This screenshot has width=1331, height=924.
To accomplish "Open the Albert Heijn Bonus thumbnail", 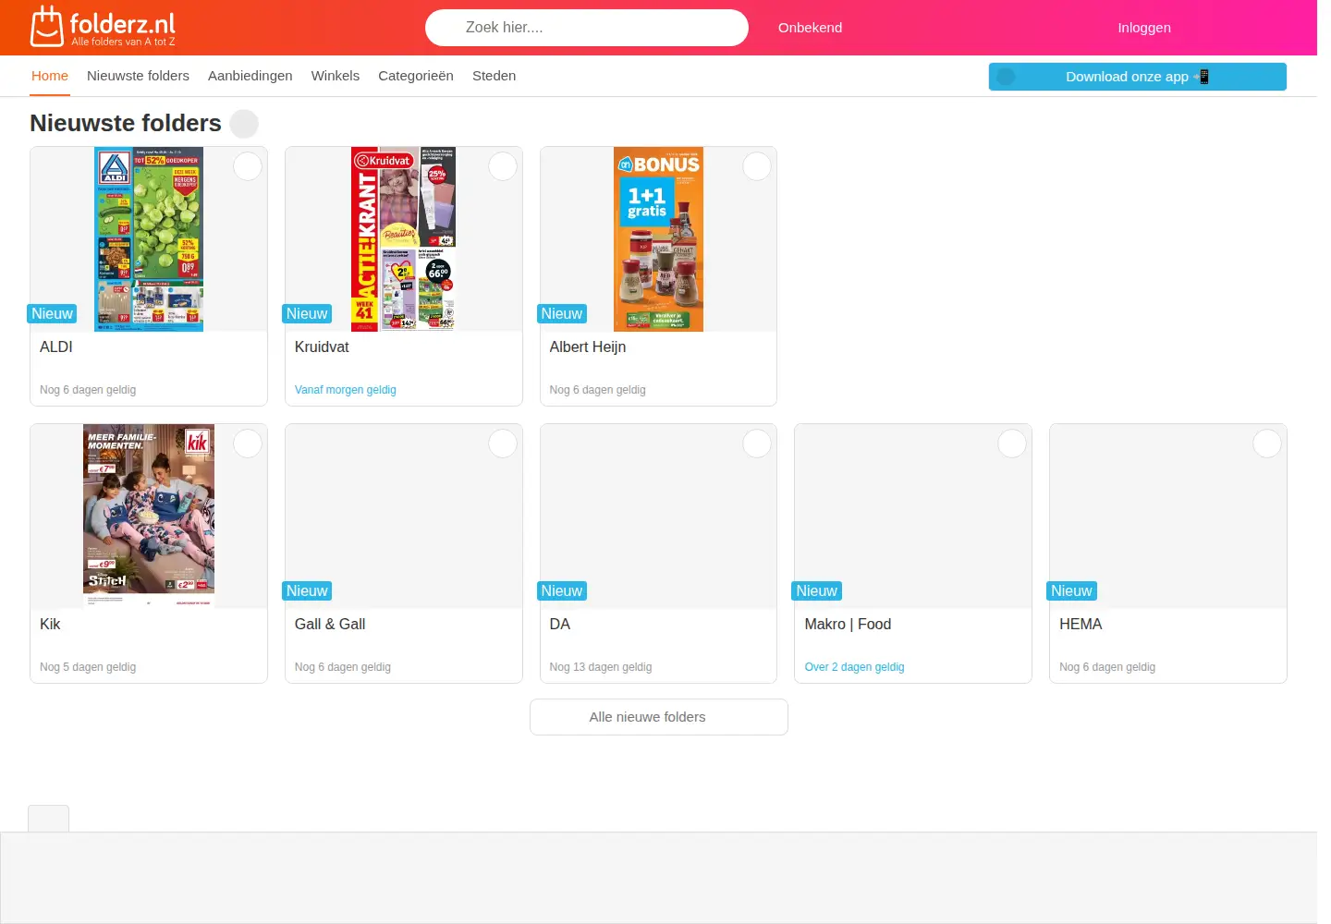I will pos(658,239).
